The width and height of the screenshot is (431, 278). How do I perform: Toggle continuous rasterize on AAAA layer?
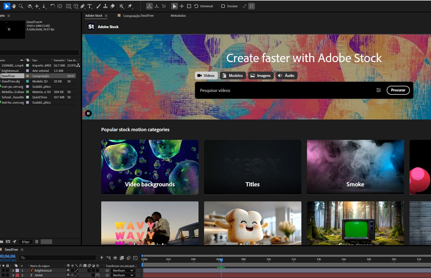72,275
